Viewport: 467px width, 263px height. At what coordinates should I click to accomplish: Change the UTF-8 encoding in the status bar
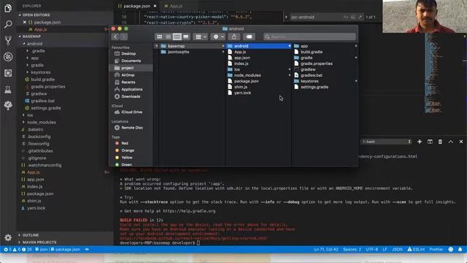[x=371, y=249]
